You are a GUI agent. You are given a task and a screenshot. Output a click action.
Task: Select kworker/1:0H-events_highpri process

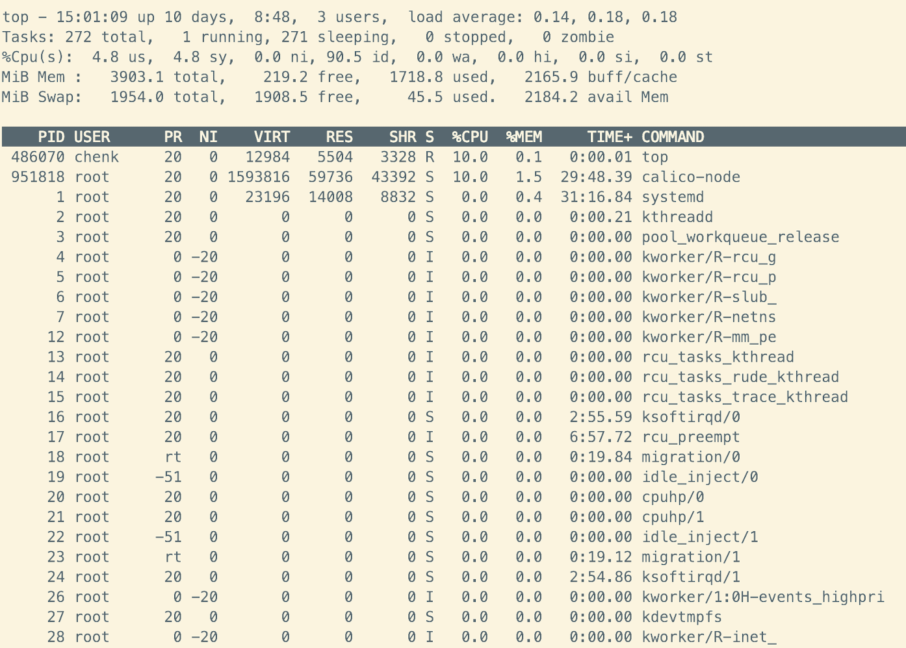pyautogui.click(x=763, y=597)
